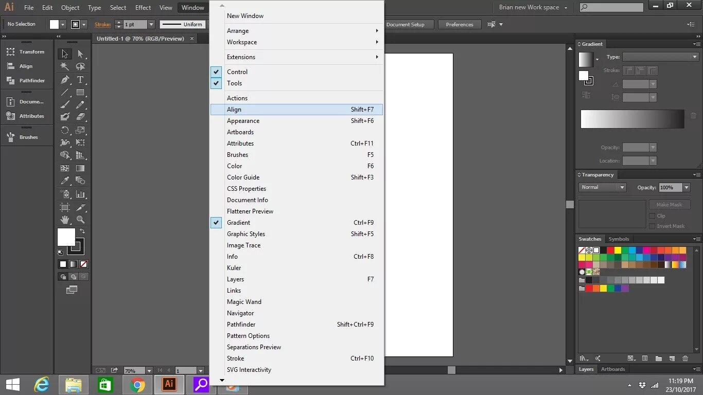Select the Type tool

click(80, 80)
